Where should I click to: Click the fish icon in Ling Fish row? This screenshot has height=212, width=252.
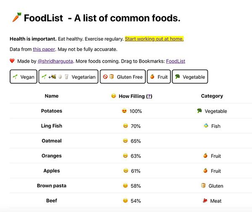pos(205,126)
